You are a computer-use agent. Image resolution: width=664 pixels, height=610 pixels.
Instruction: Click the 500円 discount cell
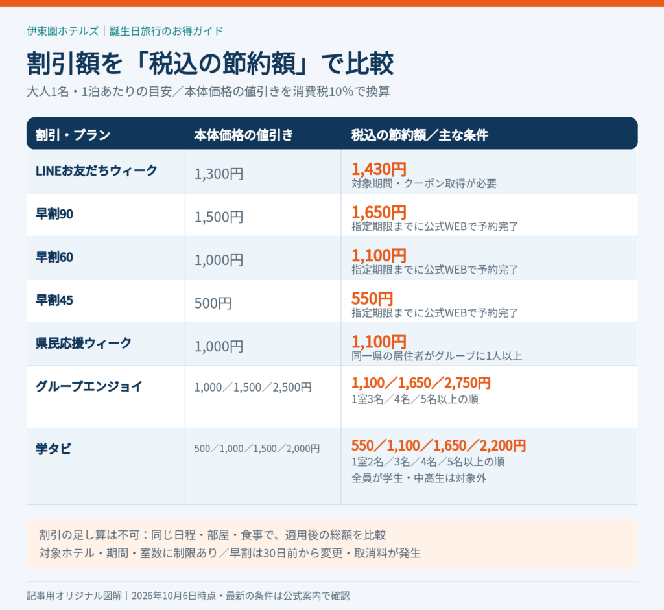[x=213, y=303]
